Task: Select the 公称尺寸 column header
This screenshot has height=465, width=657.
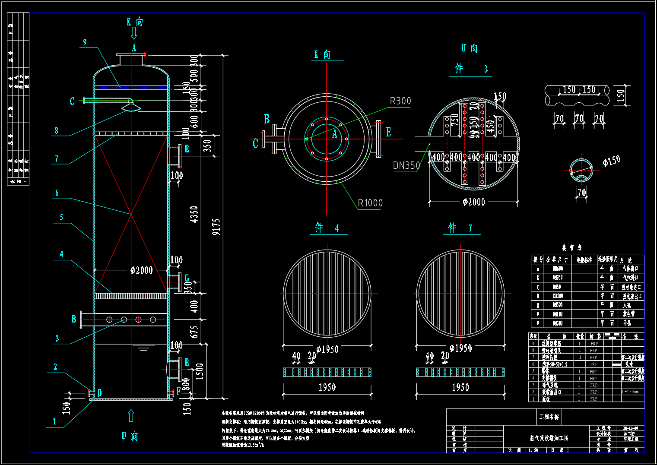Action: pyautogui.click(x=557, y=259)
